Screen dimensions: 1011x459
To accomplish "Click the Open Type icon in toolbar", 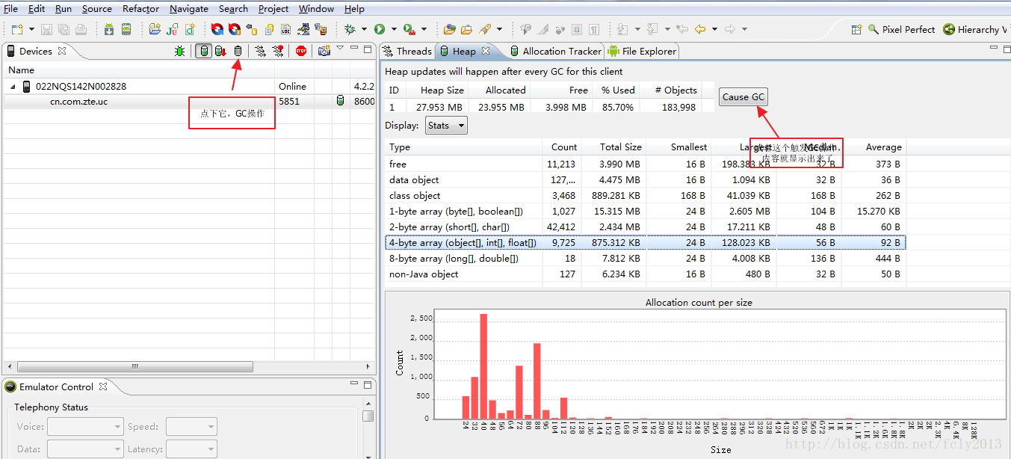I will coord(450,30).
